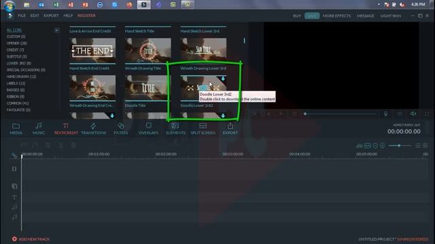Viewport: 435px width, 244px height.
Task: Click the timeline Edit settings icon
Action: click(x=48, y=145)
